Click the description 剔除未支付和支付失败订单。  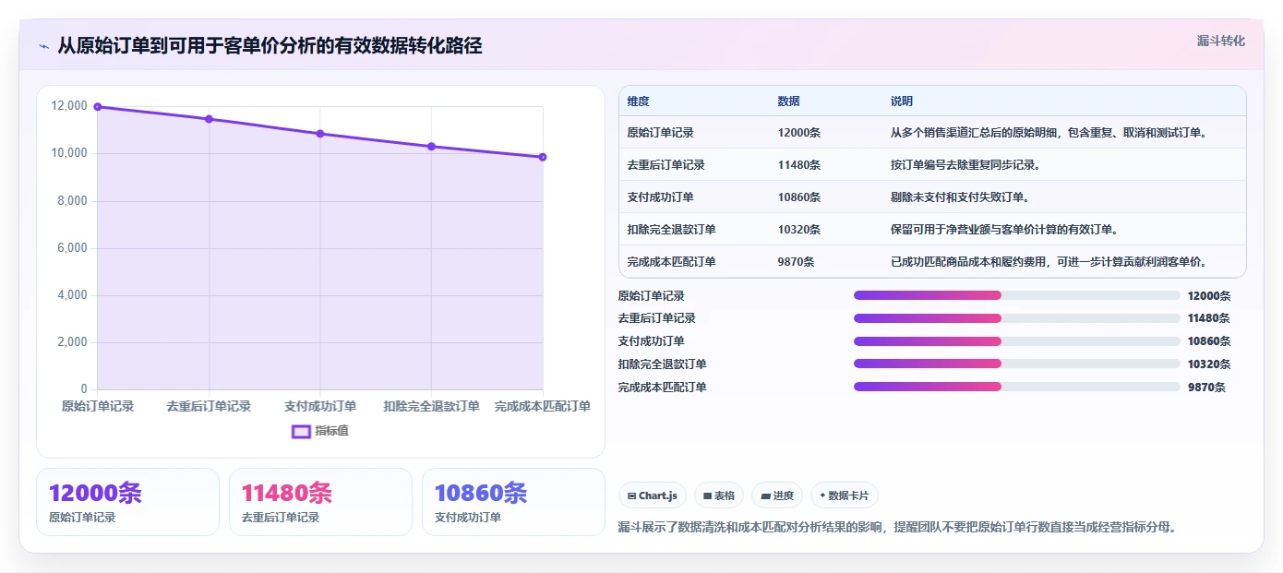[x=960, y=197]
